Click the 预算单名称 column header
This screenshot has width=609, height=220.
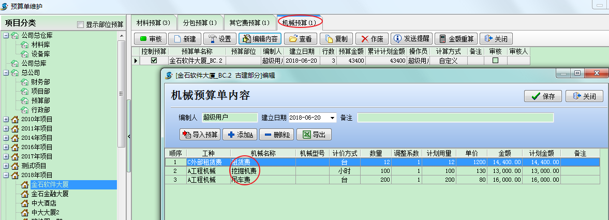197,51
